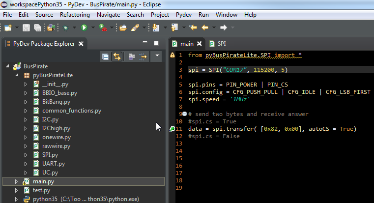The image size is (374, 203).
Task: Expand the python35 interpreter node
Action: pos(16,199)
